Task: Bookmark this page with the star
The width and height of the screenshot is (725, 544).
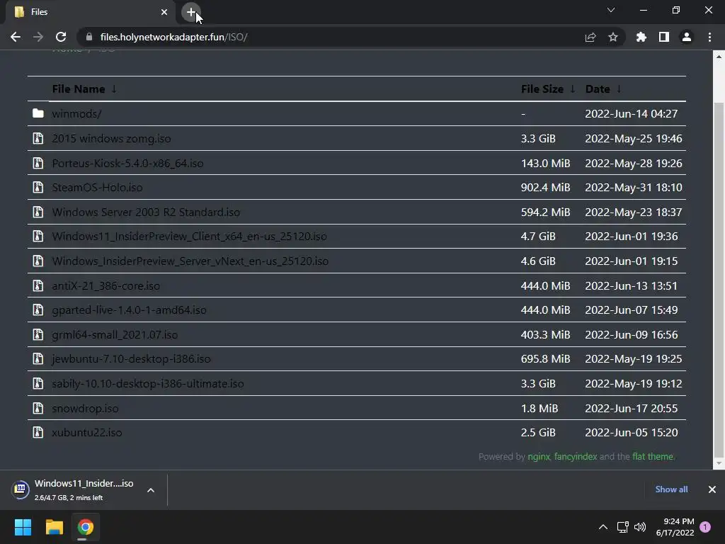Action: 613,37
